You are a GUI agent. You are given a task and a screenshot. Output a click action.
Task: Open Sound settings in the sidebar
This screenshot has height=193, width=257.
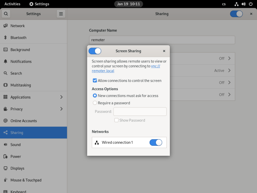[x=16, y=144]
